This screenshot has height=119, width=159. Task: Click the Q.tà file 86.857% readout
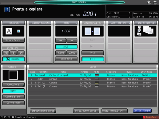click(145, 17)
